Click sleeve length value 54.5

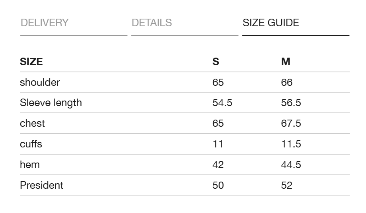222,103
